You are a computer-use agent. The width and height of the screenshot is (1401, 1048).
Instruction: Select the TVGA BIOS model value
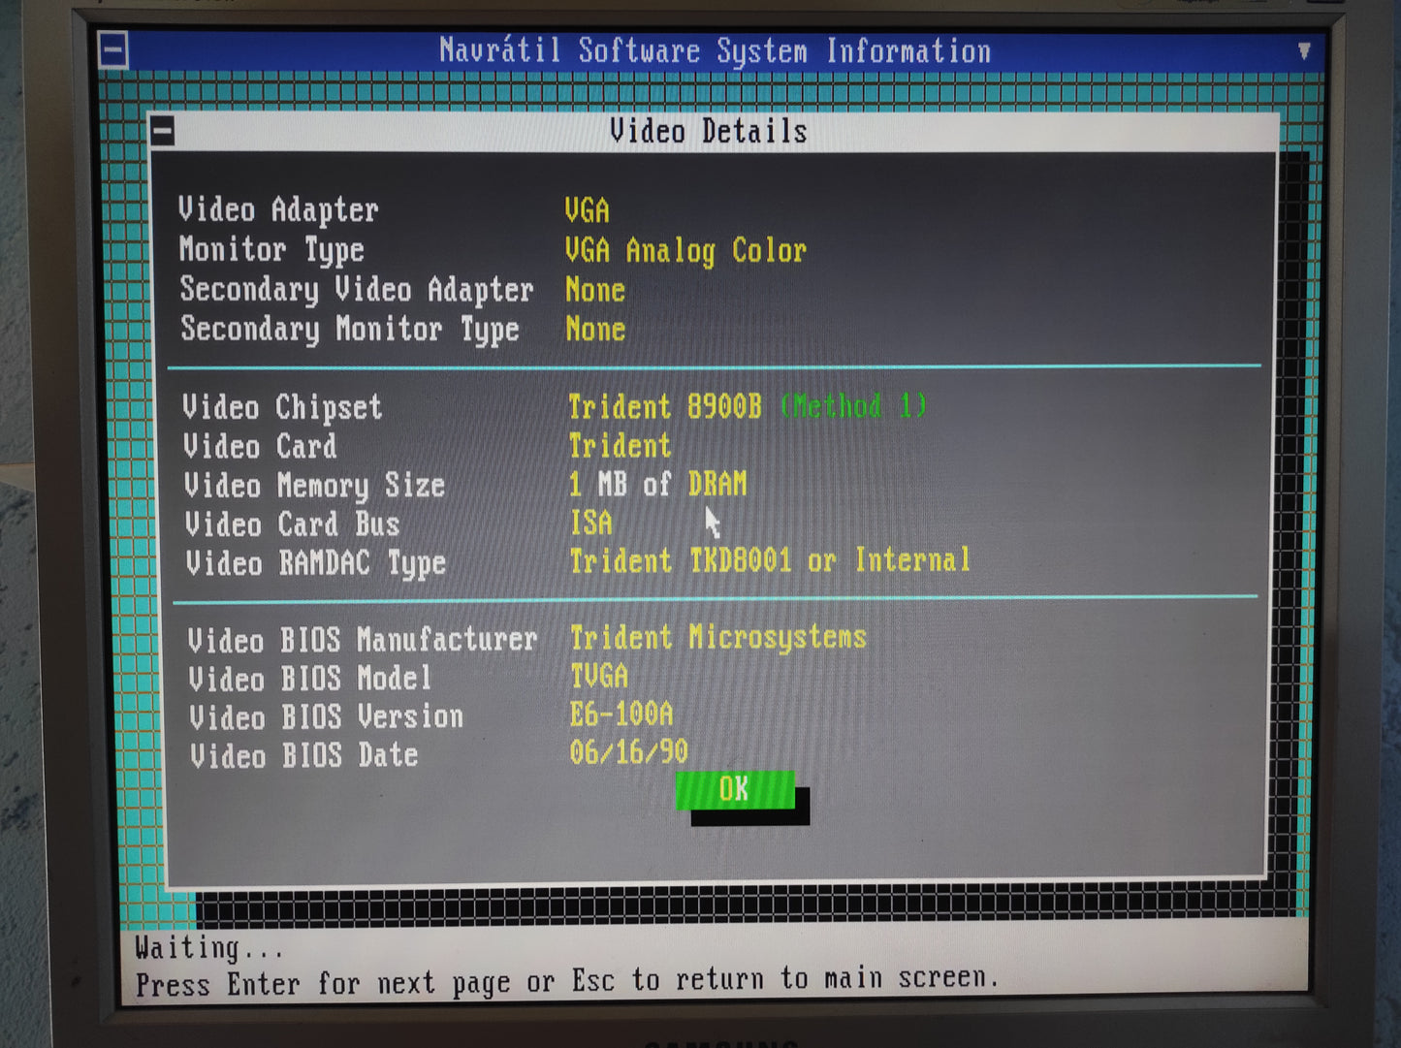tap(599, 676)
